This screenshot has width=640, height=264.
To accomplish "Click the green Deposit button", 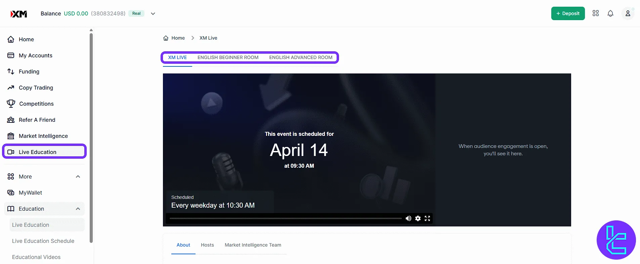I will pyautogui.click(x=568, y=13).
